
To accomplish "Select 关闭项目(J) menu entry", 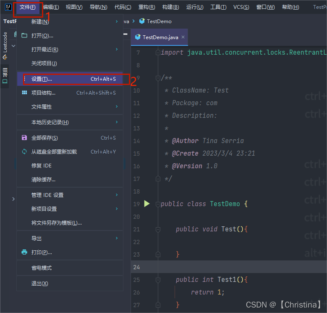I will 70,63.
